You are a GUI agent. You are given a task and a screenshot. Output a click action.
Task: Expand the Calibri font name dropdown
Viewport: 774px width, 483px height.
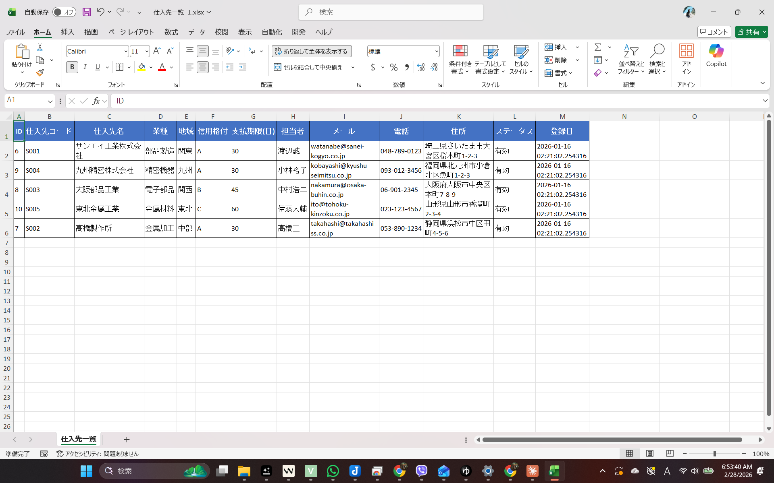click(125, 52)
